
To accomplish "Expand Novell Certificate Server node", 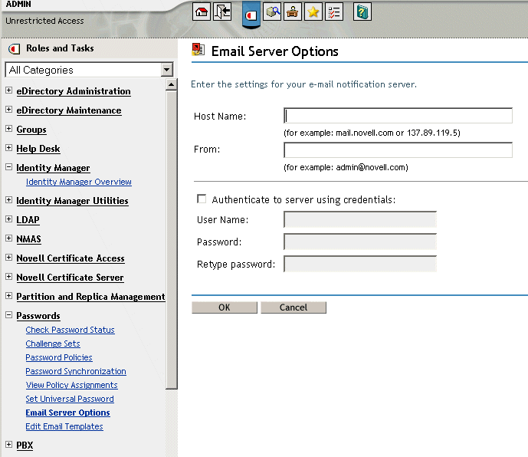I will coord(8,277).
